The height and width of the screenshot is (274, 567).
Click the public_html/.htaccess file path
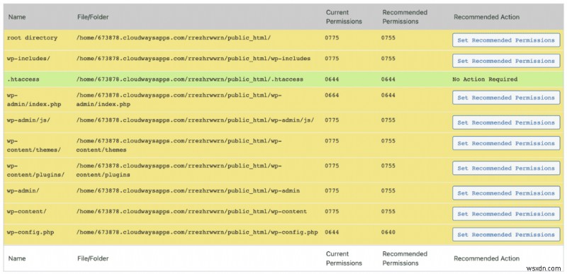[x=189, y=79]
